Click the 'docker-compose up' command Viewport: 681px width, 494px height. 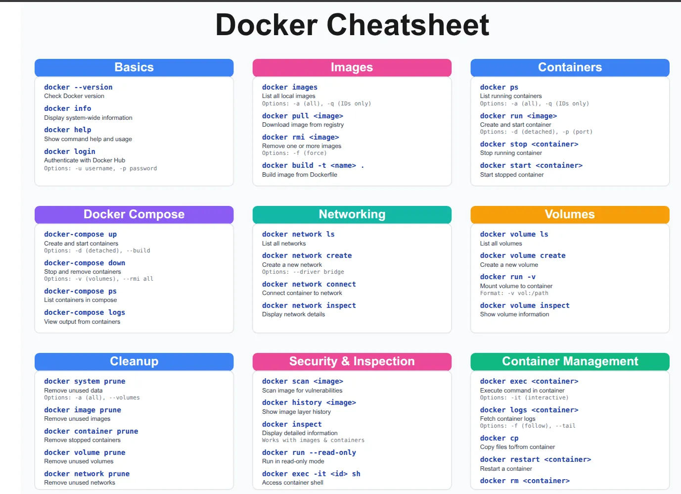click(x=81, y=234)
